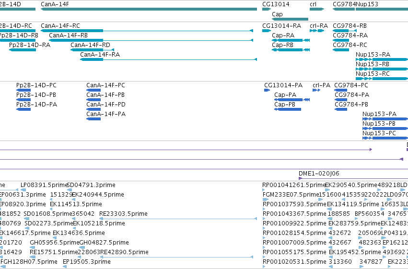Select the GH04827.5prime EST label
This screenshot has width=408, height=269.
[104, 243]
